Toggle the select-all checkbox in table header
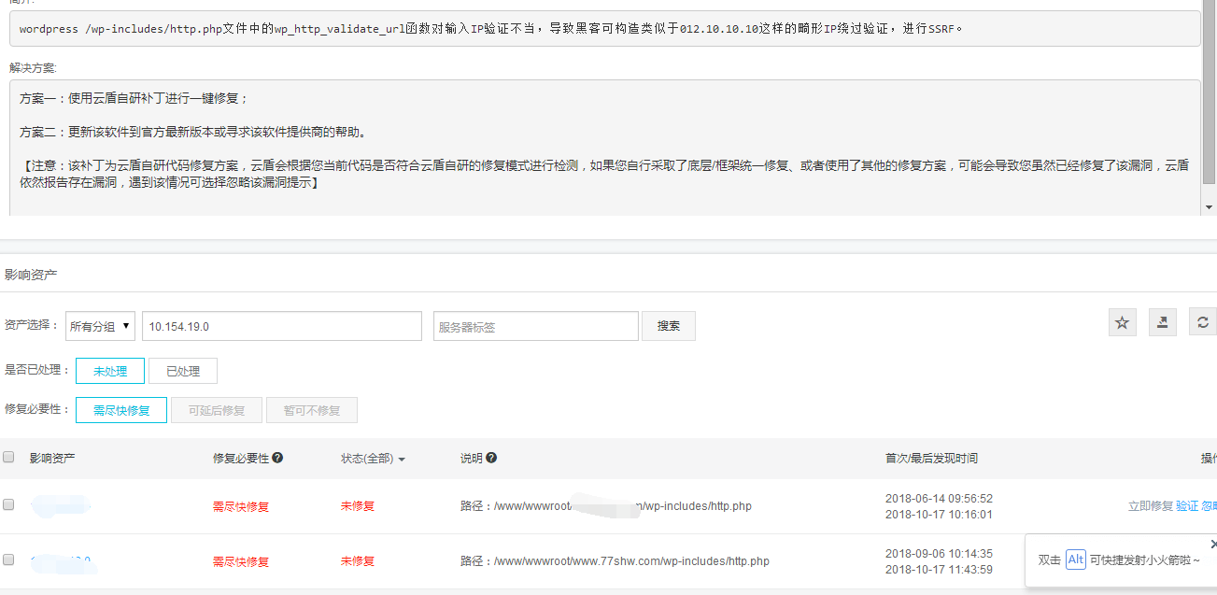 9,458
